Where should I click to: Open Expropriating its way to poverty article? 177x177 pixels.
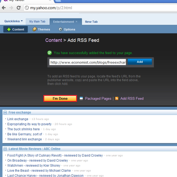[29, 124]
